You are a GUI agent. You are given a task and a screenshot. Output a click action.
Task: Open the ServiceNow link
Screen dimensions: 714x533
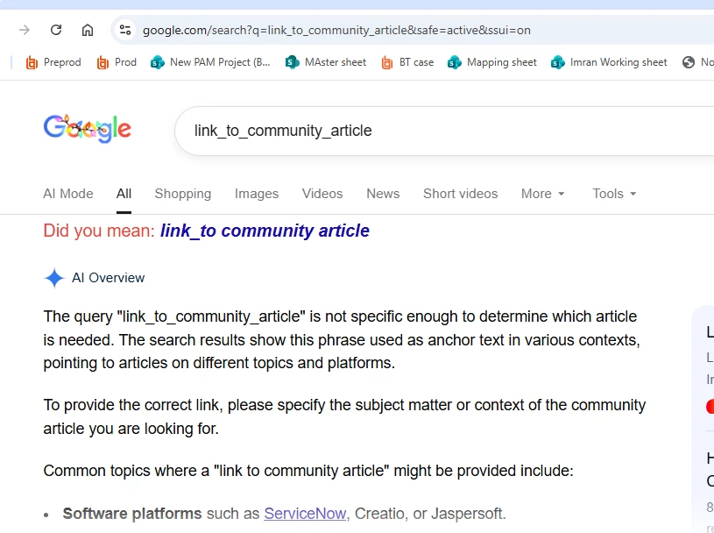[x=305, y=514]
